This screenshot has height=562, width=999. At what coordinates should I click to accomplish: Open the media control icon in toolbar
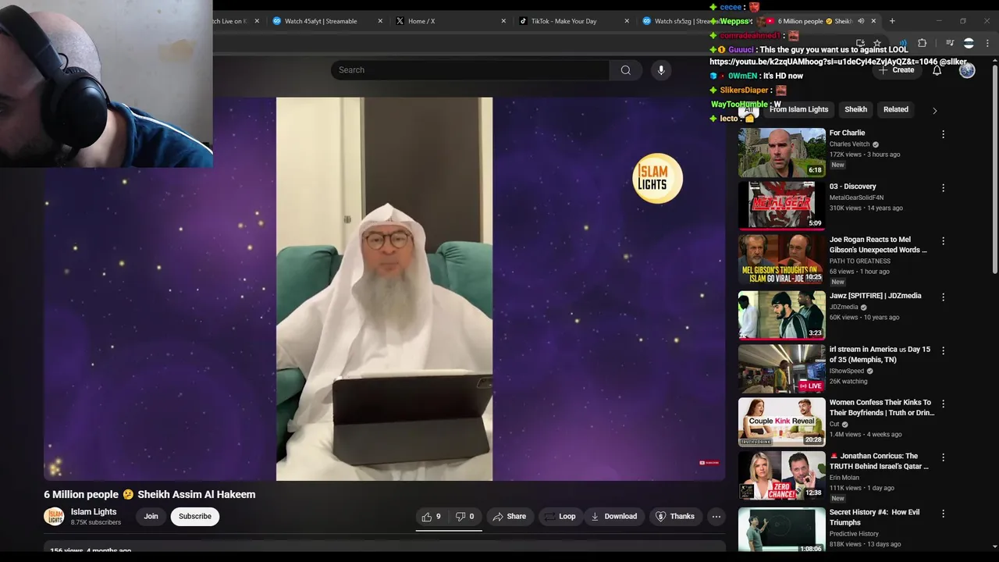950,44
